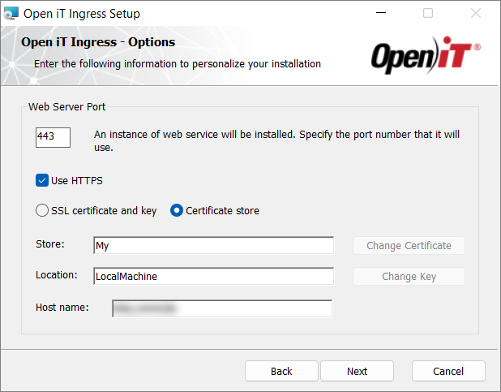
Task: Click the 'Store:' label
Action: coord(50,244)
